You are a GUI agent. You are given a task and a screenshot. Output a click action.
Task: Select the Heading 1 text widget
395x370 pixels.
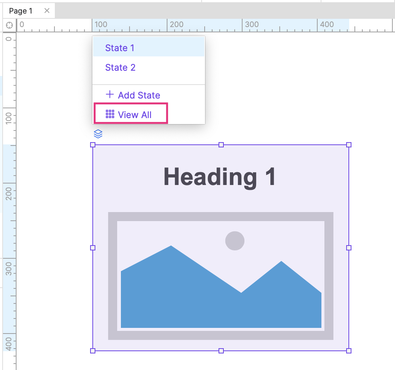click(x=220, y=177)
